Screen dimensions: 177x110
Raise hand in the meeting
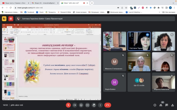coord(94,105)
